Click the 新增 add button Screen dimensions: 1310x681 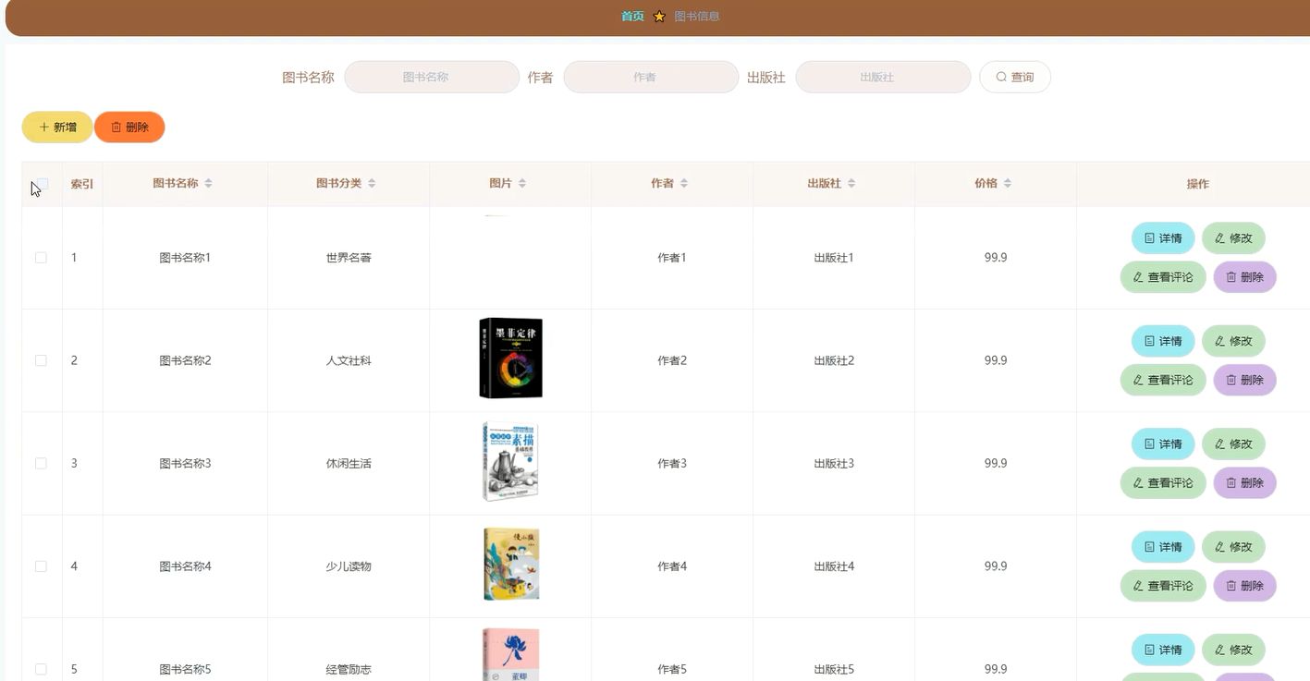57,128
